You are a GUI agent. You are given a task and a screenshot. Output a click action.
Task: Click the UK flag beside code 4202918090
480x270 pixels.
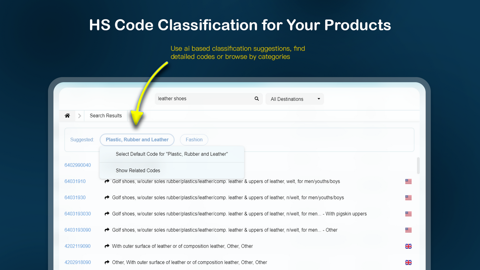pyautogui.click(x=408, y=262)
